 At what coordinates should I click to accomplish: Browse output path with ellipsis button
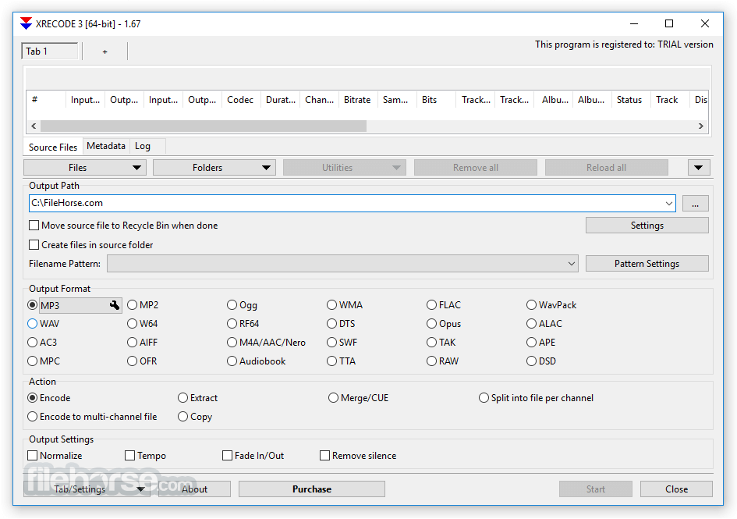695,204
